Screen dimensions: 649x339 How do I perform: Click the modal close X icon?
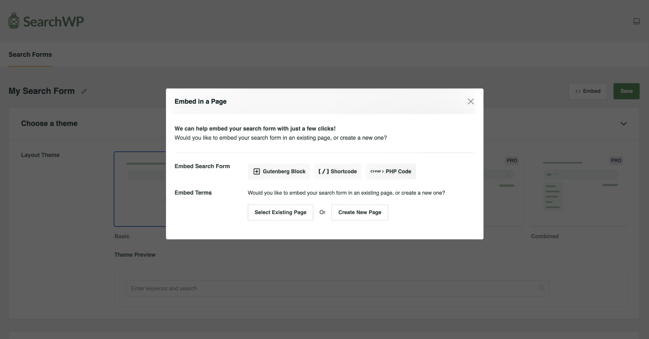click(471, 101)
